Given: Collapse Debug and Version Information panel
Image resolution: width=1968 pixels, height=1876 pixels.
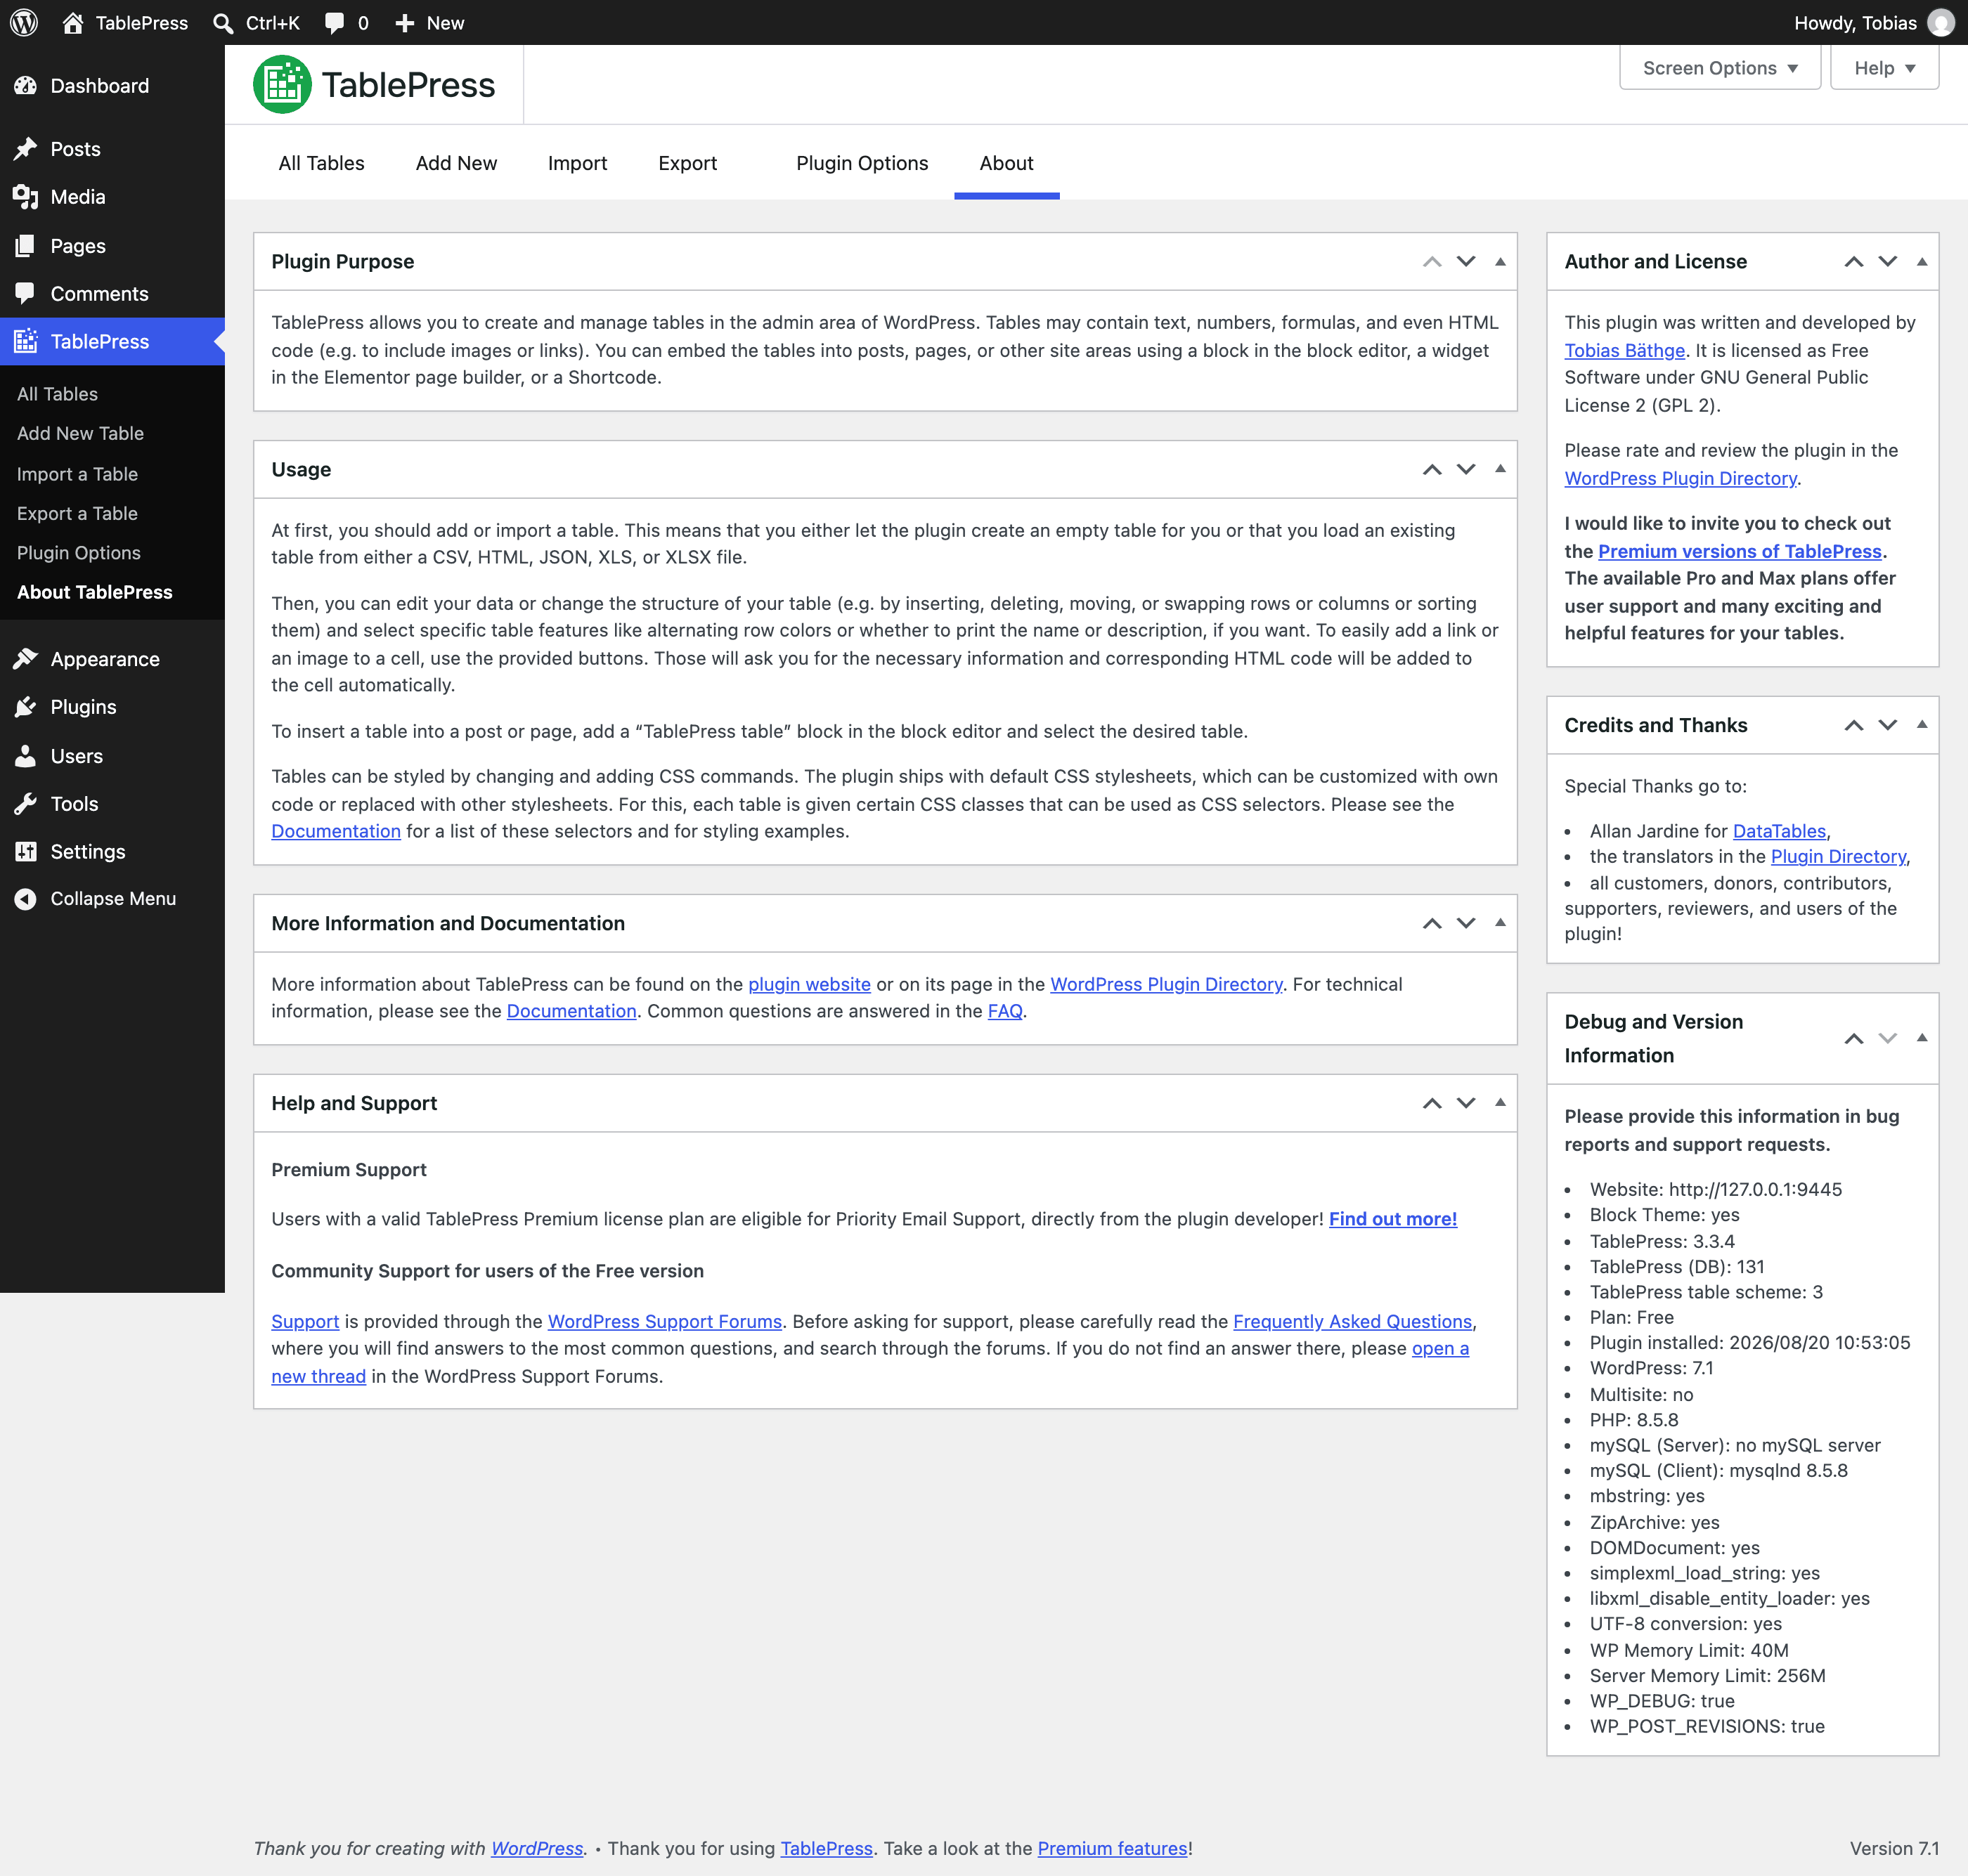Looking at the screenshot, I should coord(1921,1038).
